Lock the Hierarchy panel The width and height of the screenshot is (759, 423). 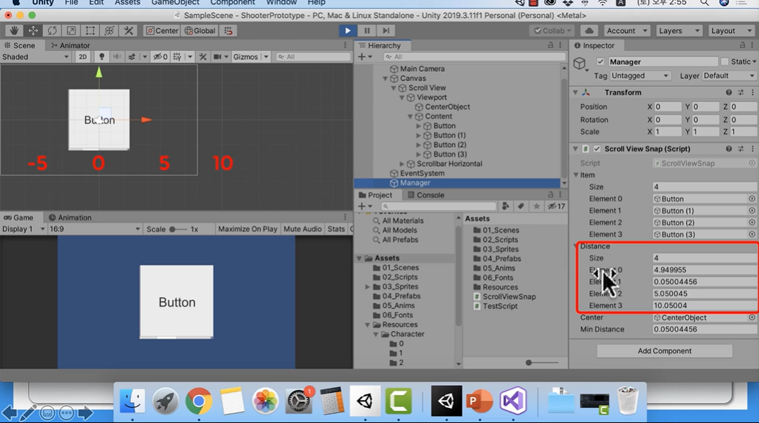tap(550, 45)
